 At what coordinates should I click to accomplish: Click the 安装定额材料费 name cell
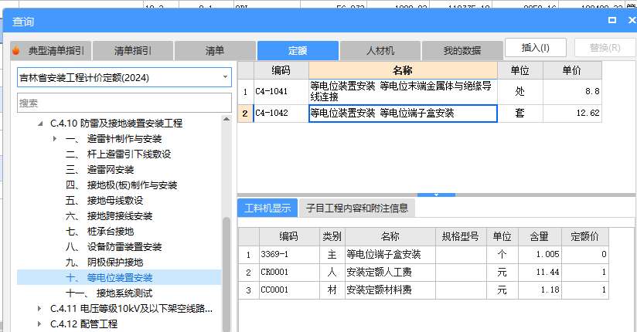(x=390, y=290)
